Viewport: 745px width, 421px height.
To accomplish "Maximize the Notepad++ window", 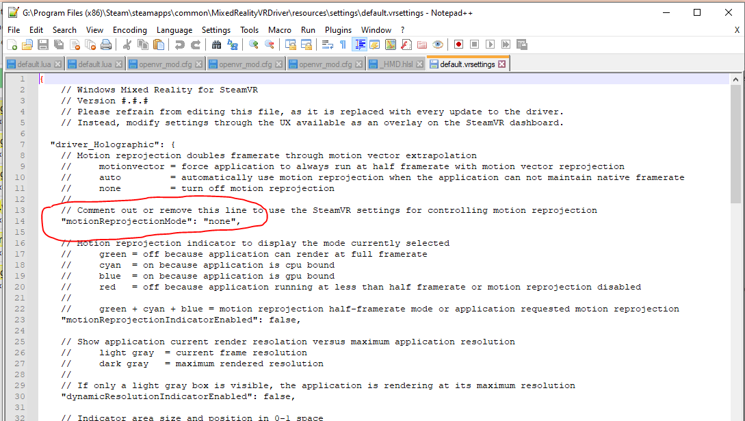I will pos(697,12).
